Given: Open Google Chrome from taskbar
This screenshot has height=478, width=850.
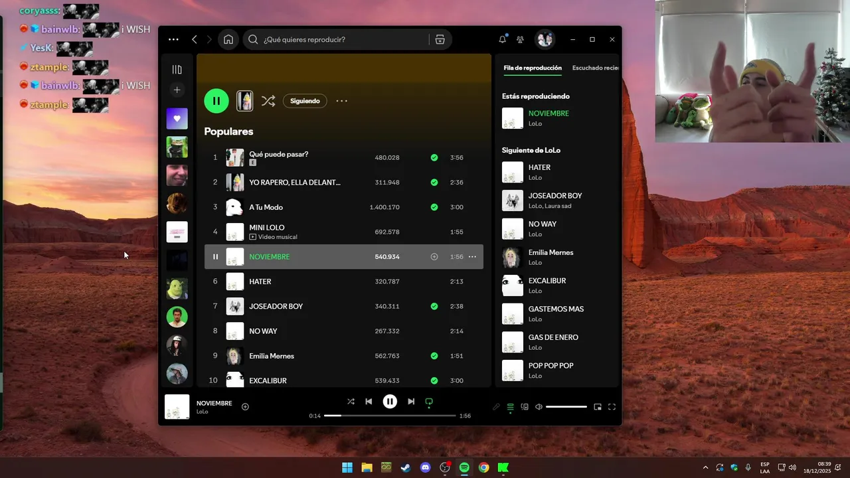Looking at the screenshot, I should [x=483, y=467].
